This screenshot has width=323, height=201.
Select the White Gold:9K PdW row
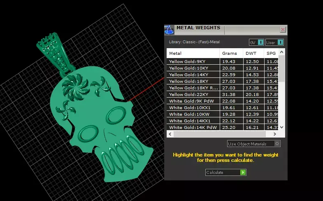pyautogui.click(x=223, y=101)
